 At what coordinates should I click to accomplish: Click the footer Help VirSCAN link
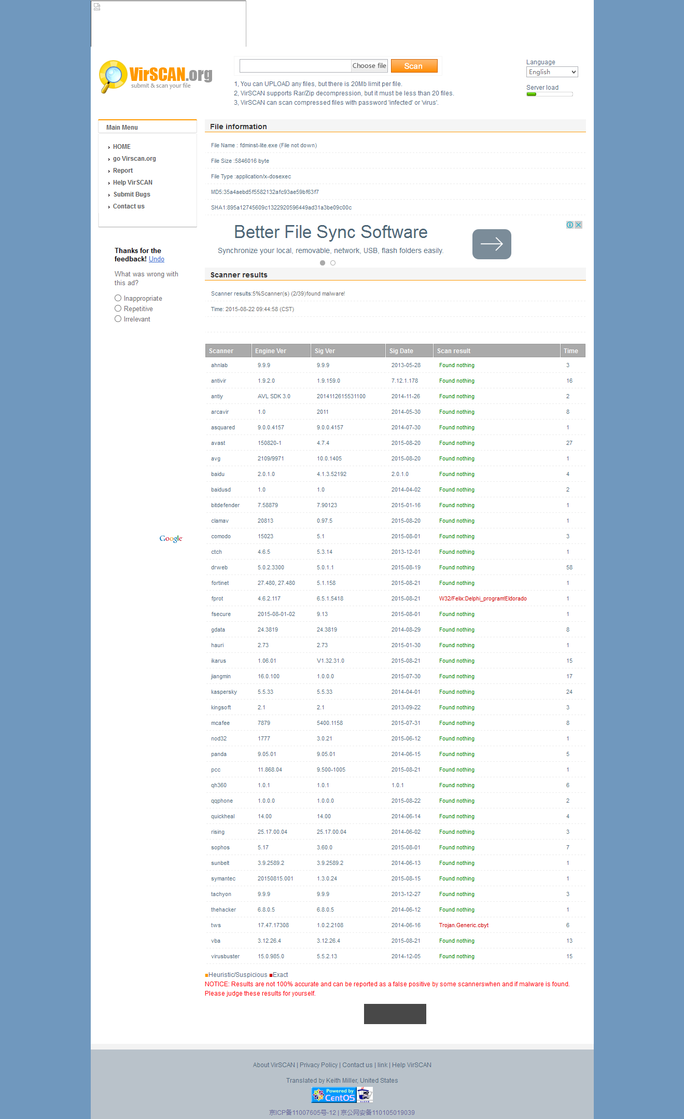pyautogui.click(x=412, y=1065)
